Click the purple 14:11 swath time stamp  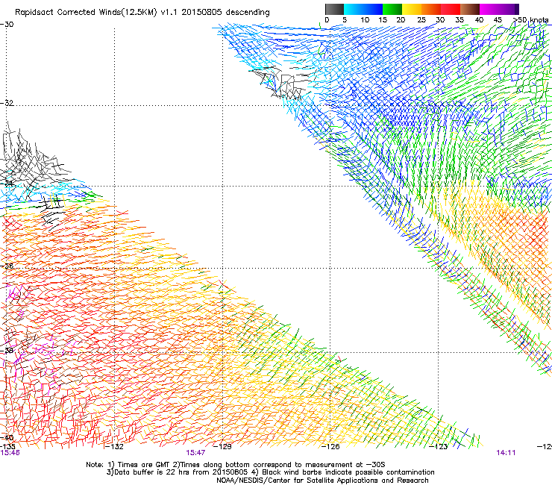click(x=506, y=453)
